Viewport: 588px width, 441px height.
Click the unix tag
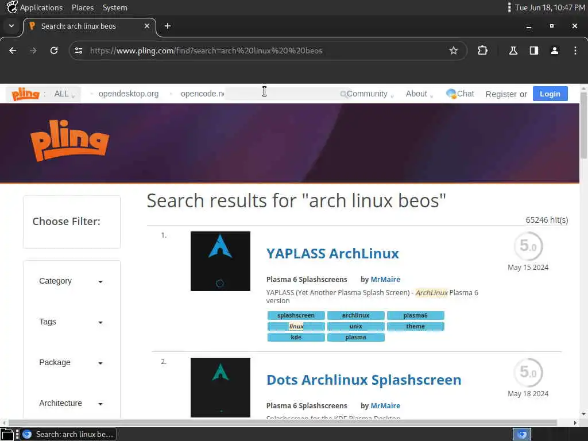(355, 326)
